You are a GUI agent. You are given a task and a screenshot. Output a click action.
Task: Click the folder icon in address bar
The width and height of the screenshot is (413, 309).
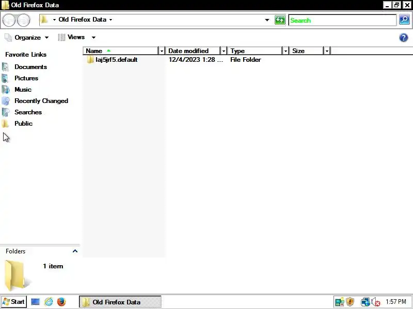(44, 20)
